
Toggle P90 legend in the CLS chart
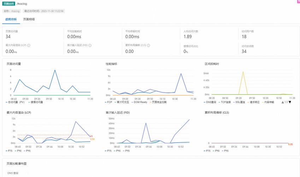tap(216, 151)
